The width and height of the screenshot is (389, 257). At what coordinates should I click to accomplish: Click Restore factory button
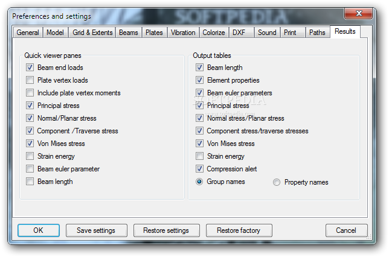(239, 230)
